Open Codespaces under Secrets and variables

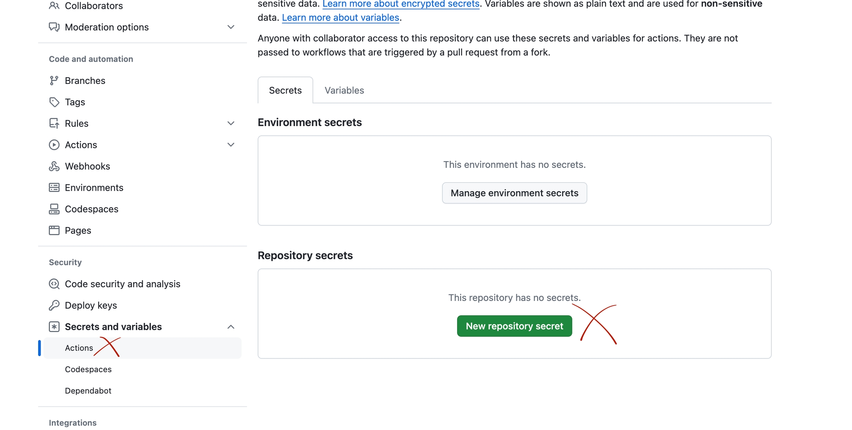pos(88,369)
